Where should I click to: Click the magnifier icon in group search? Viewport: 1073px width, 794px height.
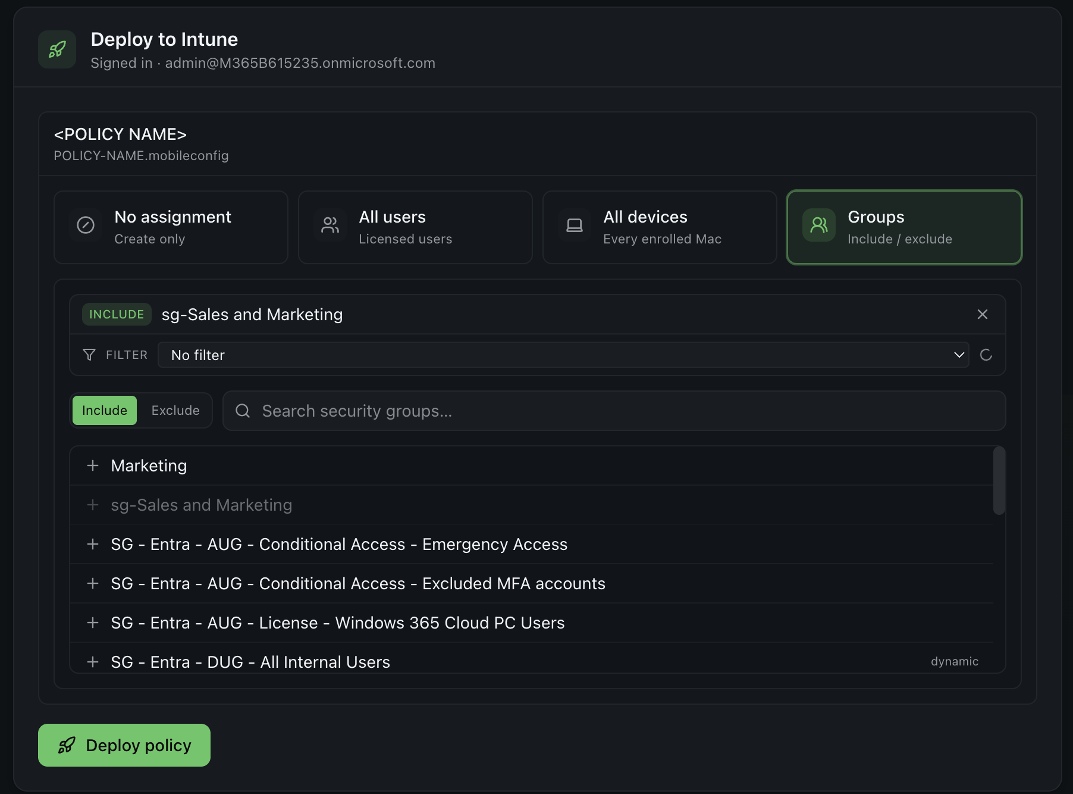click(x=243, y=411)
